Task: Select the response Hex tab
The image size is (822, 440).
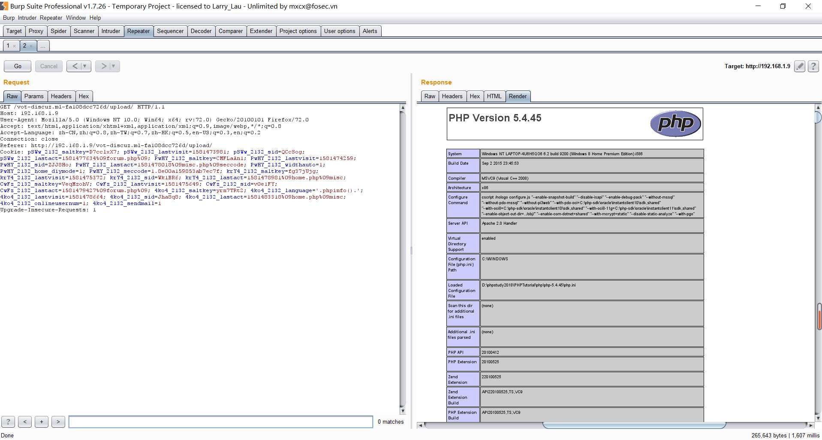Action: [475, 96]
